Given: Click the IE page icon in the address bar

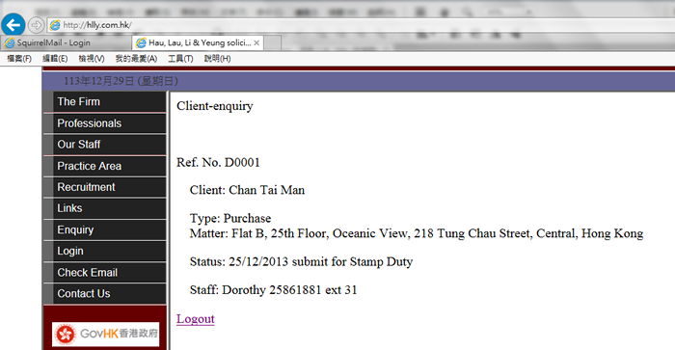Looking at the screenshot, I should pyautogui.click(x=55, y=25).
